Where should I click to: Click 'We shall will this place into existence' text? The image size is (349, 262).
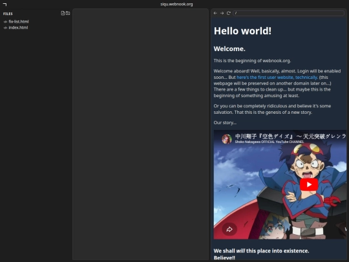tap(261, 251)
